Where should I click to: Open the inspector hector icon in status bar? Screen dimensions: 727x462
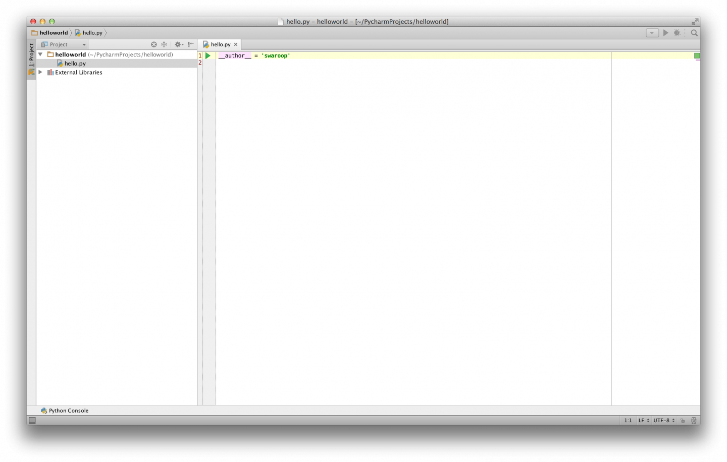click(x=694, y=420)
